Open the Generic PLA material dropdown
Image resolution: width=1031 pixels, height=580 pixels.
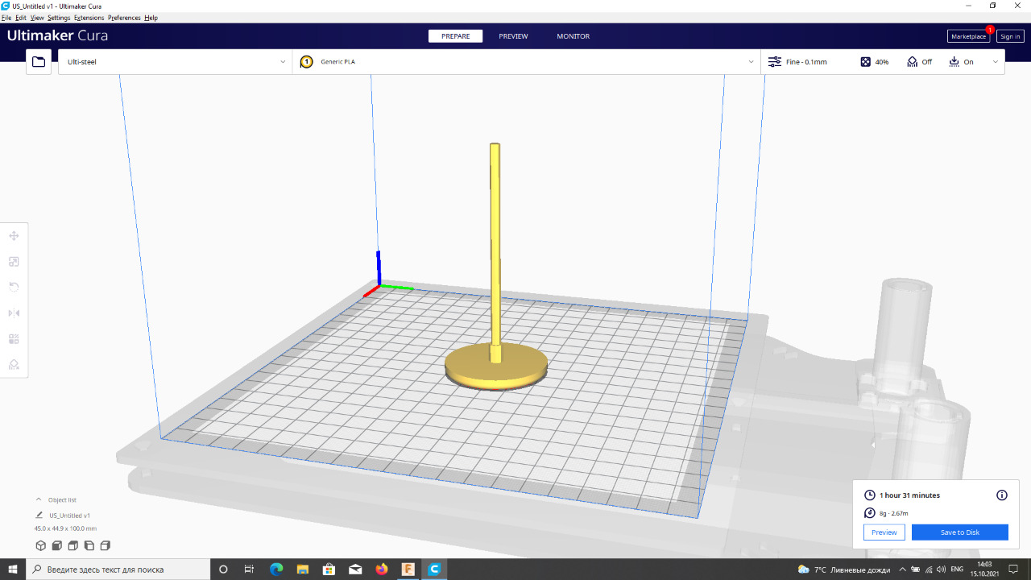tap(527, 62)
